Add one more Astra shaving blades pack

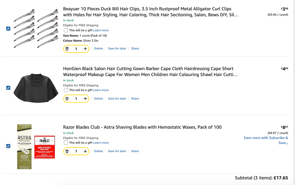click(85, 151)
